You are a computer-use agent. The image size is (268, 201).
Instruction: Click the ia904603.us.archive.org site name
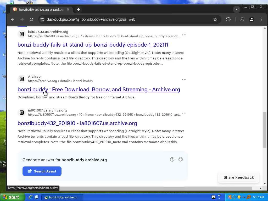tap(48, 32)
